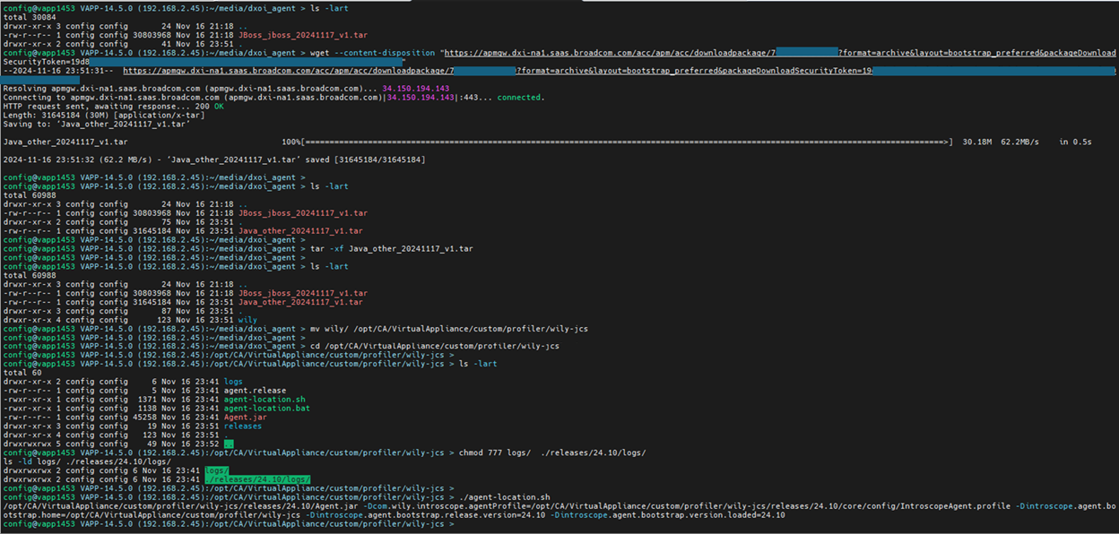Screen dimensions: 1119x534
Task: Click the blue 'wily' directory entry
Action: 247,319
